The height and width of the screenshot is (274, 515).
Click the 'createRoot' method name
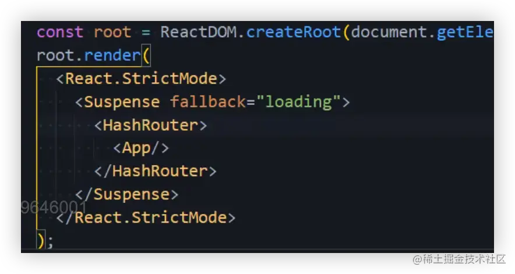tap(293, 32)
